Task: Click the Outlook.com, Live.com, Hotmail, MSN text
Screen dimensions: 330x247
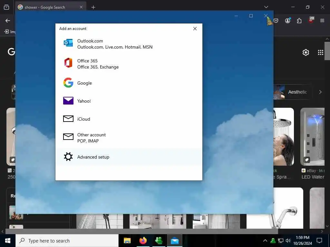Action: (115, 47)
